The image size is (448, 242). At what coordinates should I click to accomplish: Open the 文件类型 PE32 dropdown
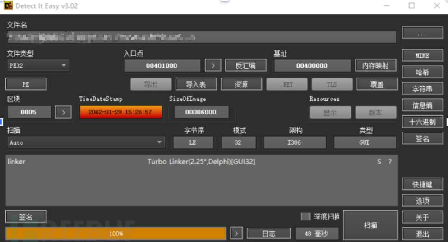pos(38,66)
